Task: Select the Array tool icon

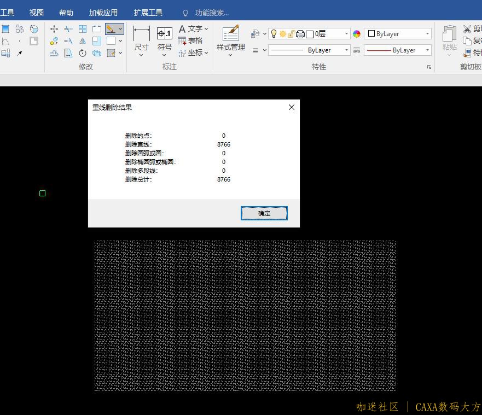Action: click(83, 29)
